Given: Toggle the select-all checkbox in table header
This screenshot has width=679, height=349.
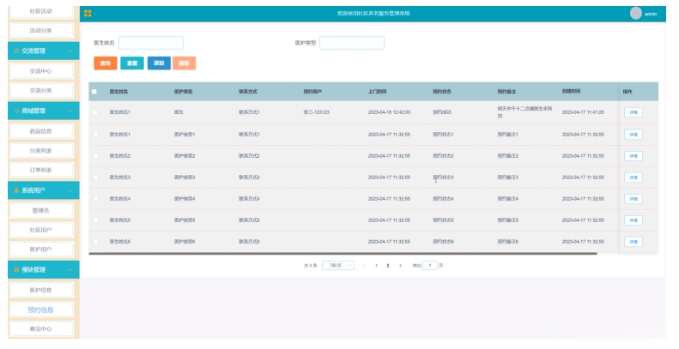Looking at the screenshot, I should (94, 92).
